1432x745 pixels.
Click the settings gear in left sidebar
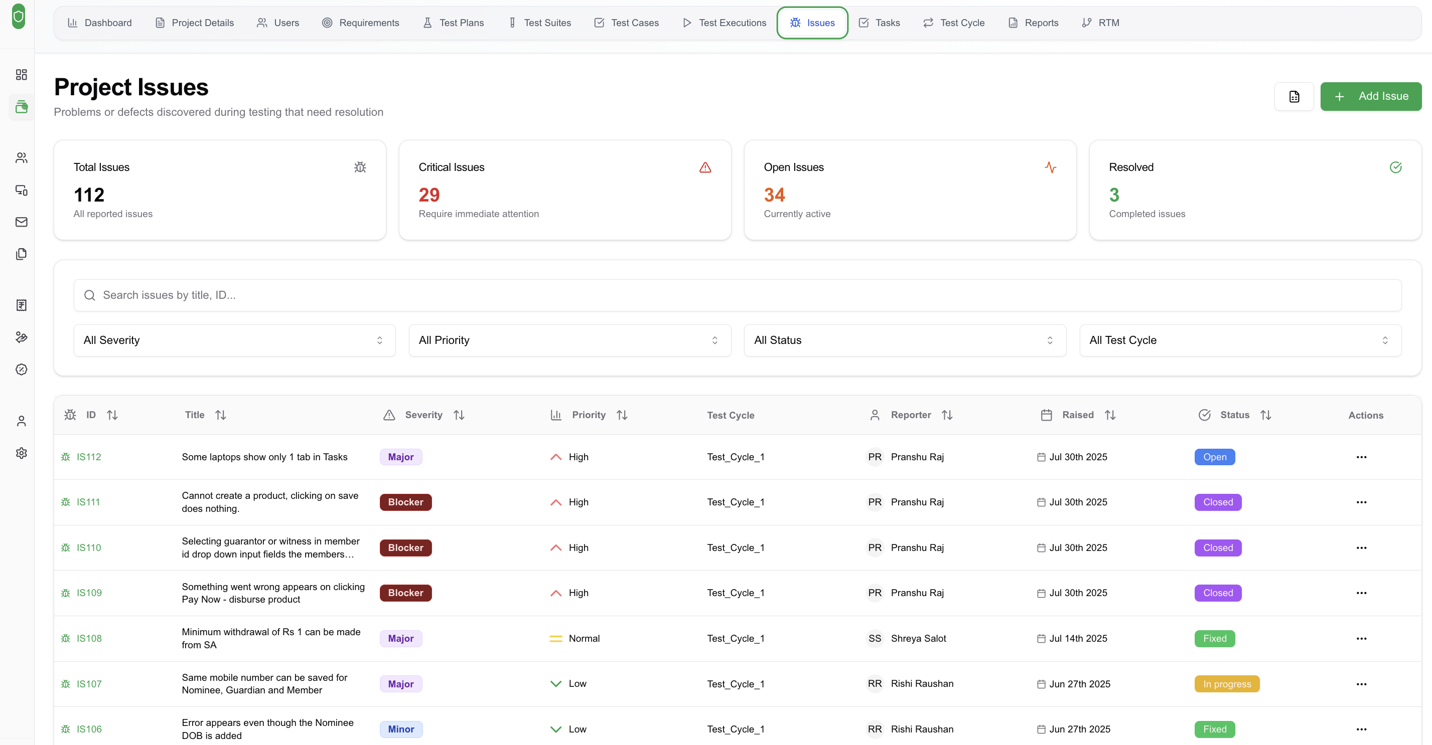click(x=21, y=453)
